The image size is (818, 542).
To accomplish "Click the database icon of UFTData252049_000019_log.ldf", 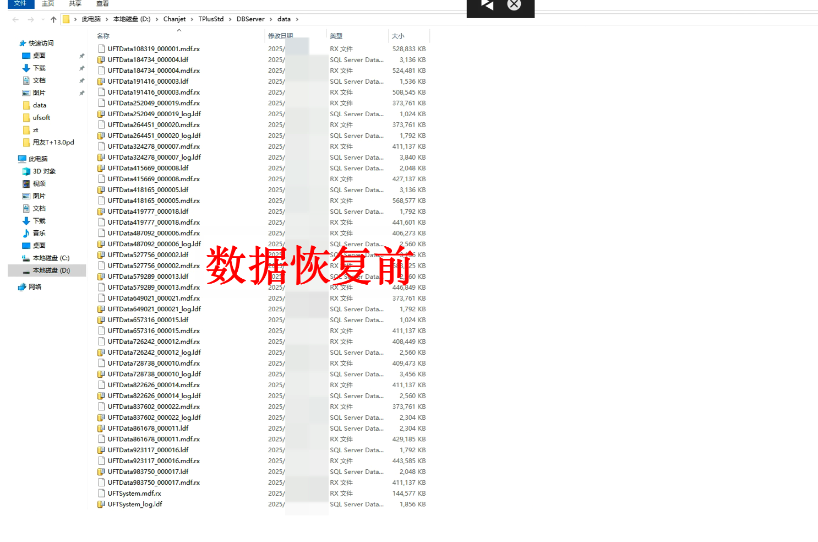I will tap(101, 114).
